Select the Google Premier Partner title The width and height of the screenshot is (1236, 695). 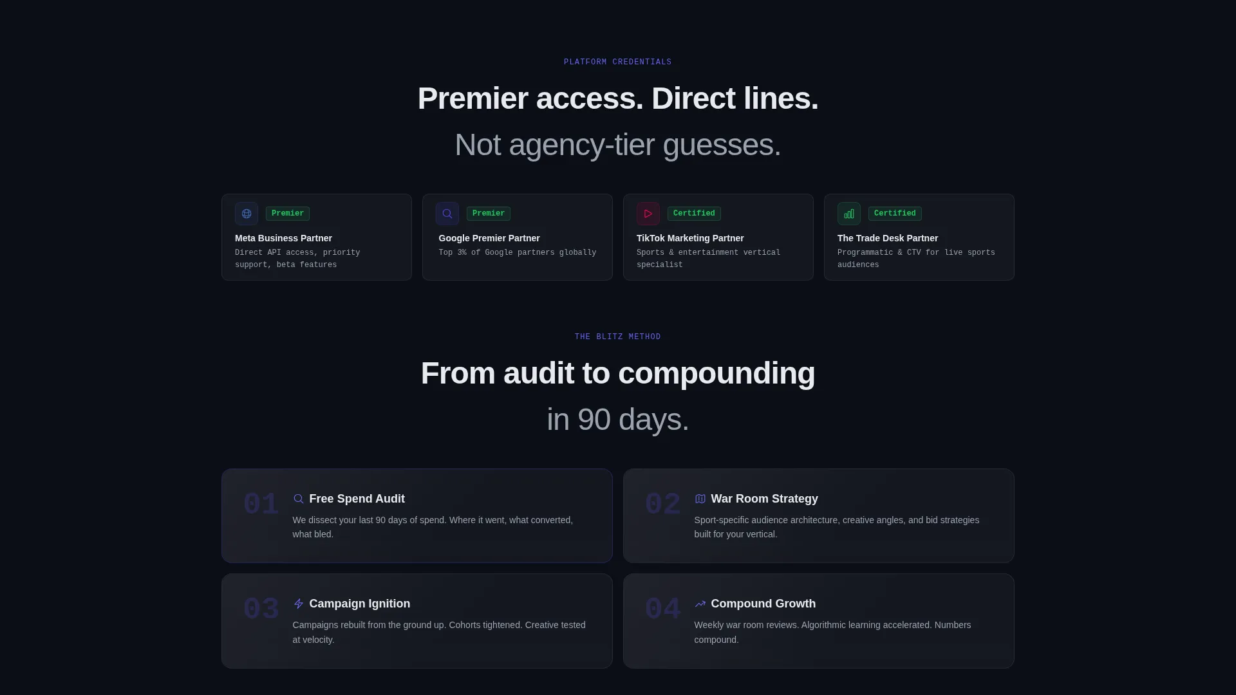(489, 238)
